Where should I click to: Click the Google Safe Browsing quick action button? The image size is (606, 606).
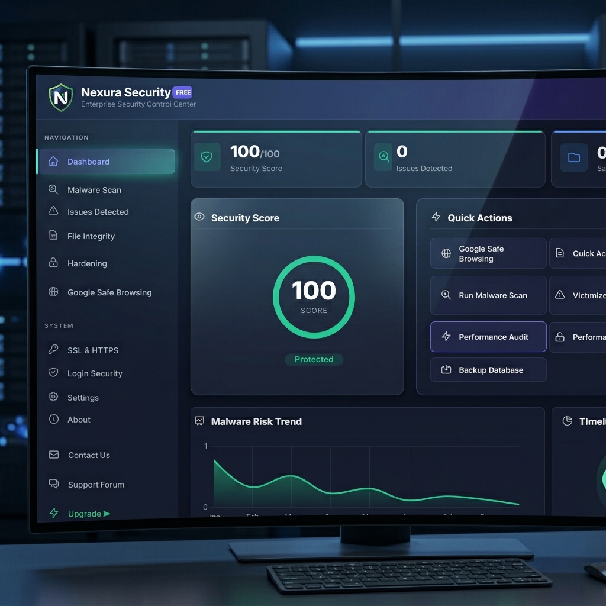pyautogui.click(x=488, y=253)
